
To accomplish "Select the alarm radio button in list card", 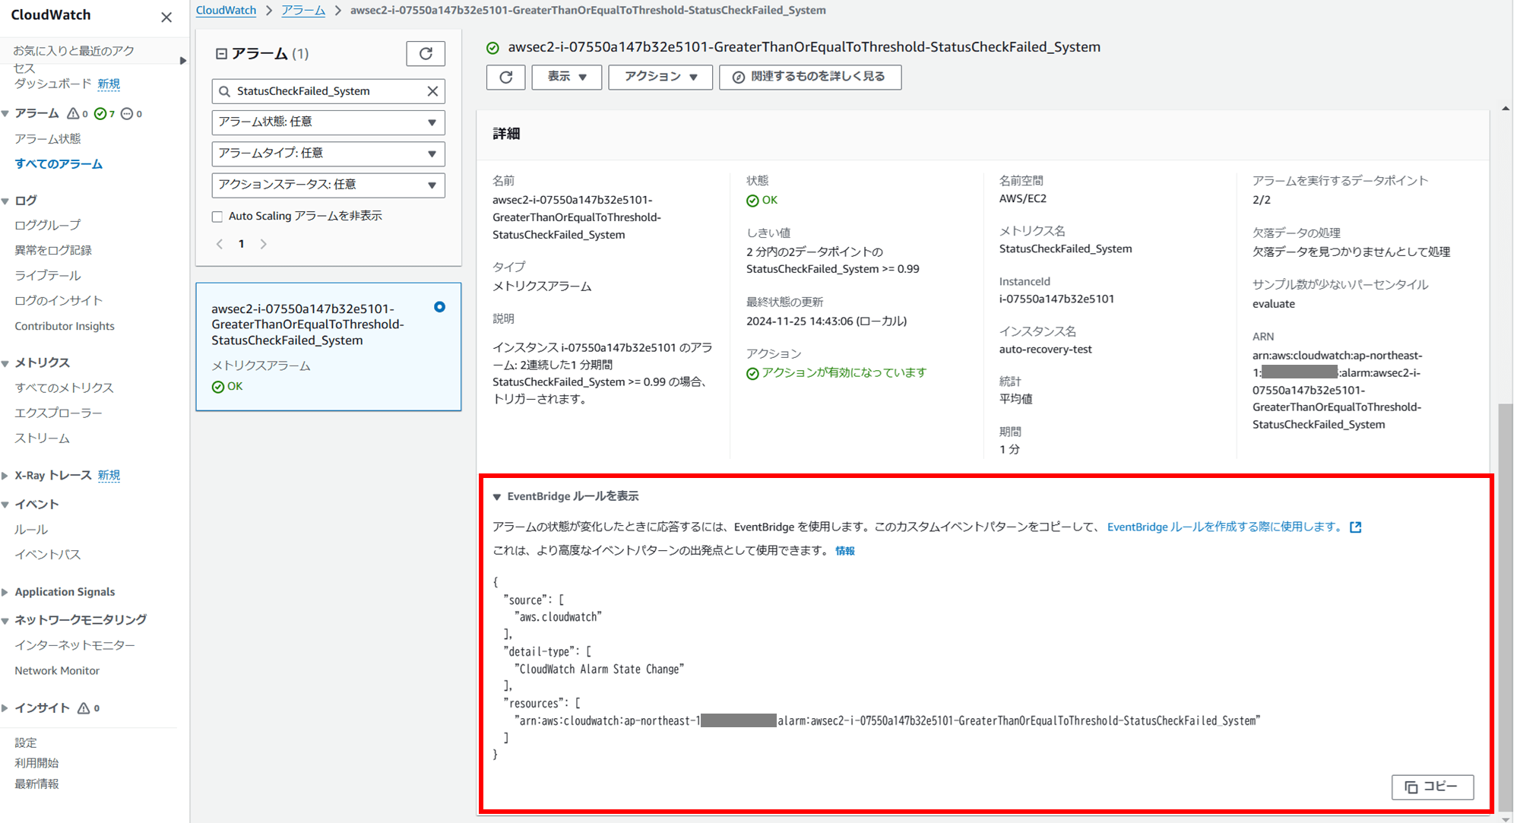I will (439, 307).
